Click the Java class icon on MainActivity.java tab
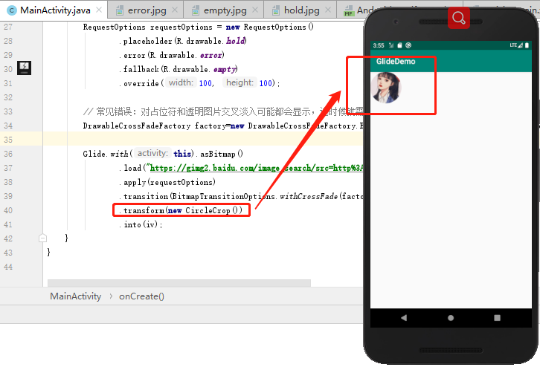Screen dimensions: 540x367 [12, 10]
